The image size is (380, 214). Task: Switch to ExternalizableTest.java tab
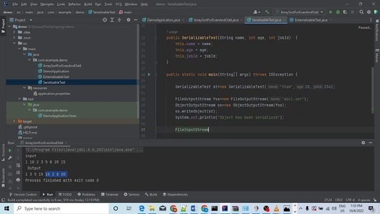click(311, 20)
